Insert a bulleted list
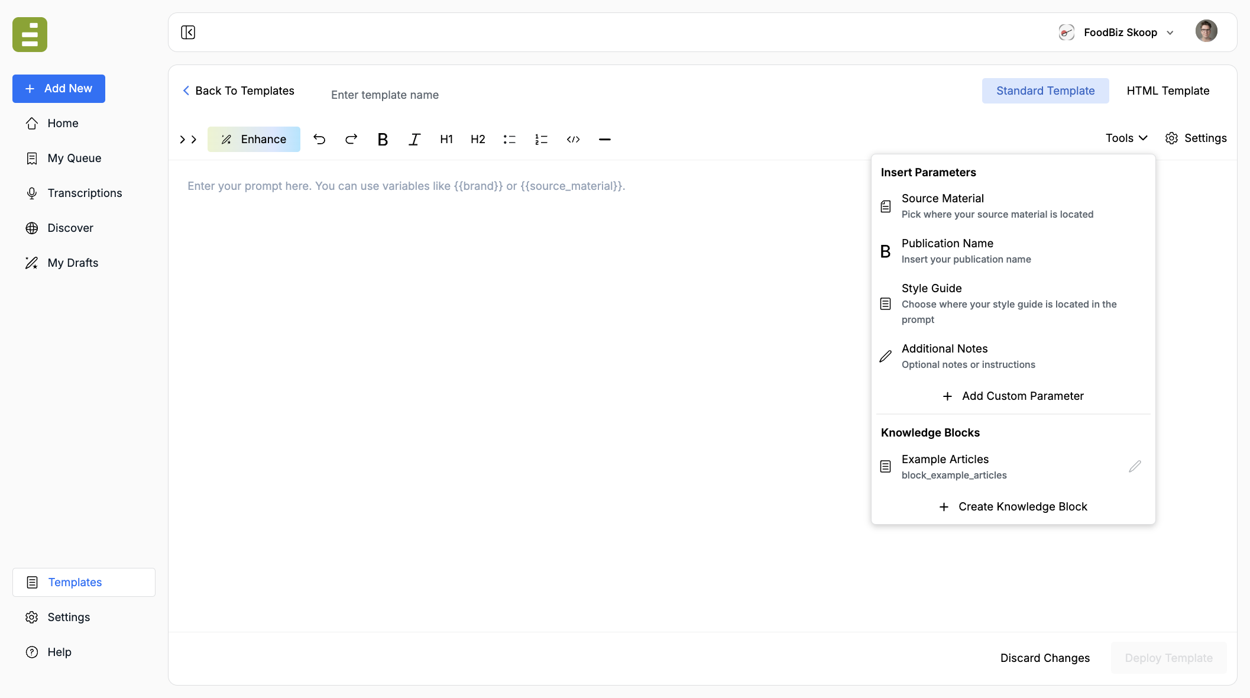The height and width of the screenshot is (698, 1250). 510,139
